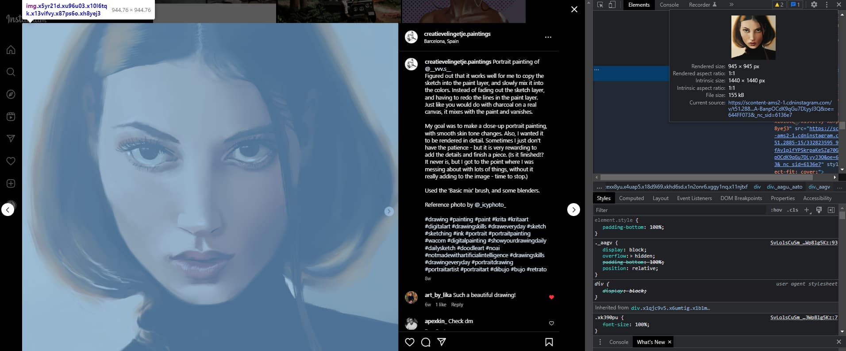Open the Reels icon in sidebar
This screenshot has height=351, width=846.
click(x=11, y=116)
